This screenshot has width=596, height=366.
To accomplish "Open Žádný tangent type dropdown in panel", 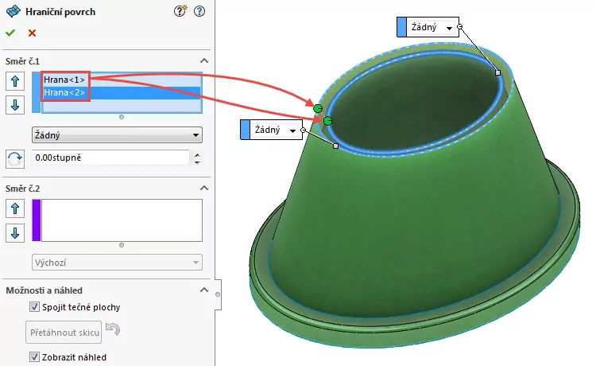I will 117,135.
